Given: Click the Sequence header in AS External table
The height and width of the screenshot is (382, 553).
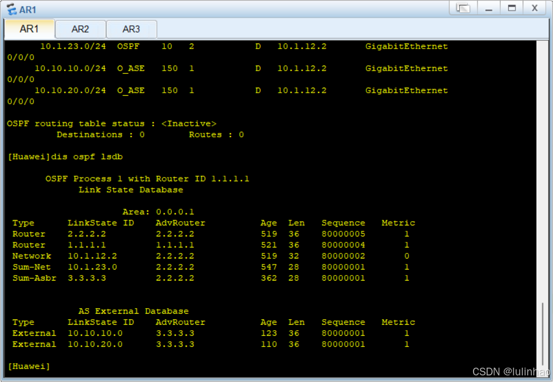Looking at the screenshot, I should pos(343,322).
